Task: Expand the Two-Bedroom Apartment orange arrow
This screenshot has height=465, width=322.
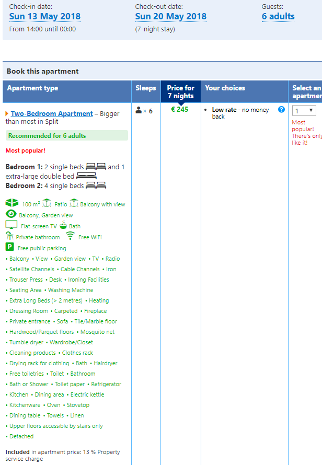Action: click(7, 113)
